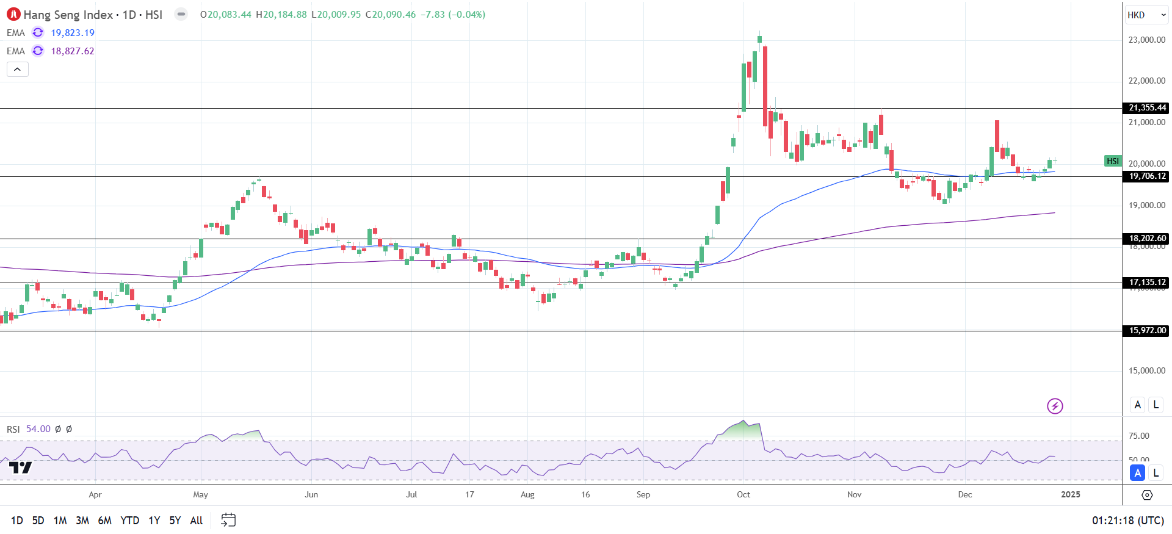Select the All time range
Viewport: 1172px width, 534px height.
point(197,521)
